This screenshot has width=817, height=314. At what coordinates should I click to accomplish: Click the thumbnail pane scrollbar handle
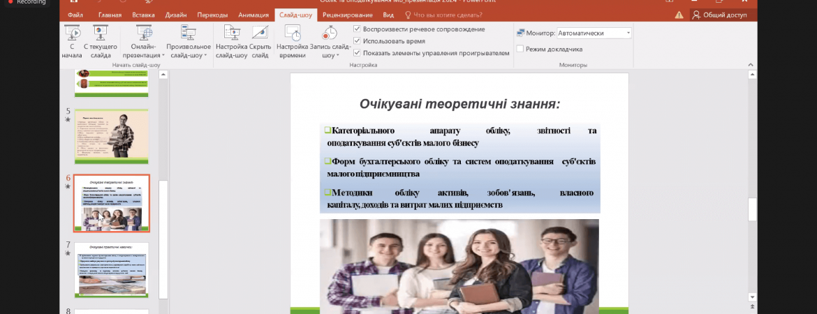[x=163, y=239]
